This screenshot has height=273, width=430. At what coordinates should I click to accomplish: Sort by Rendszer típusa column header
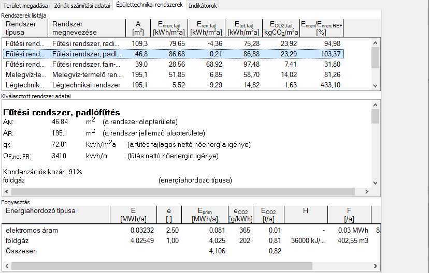[x=25, y=28]
